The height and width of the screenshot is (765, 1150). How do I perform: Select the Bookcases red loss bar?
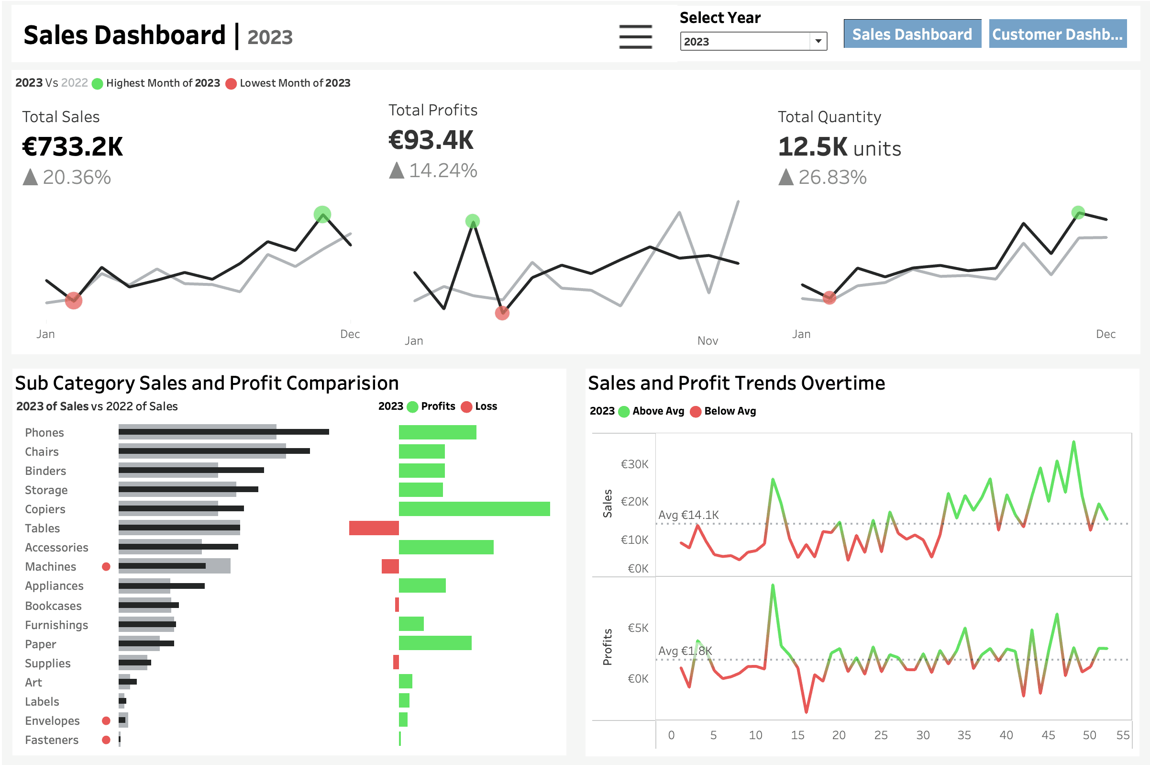[397, 605]
